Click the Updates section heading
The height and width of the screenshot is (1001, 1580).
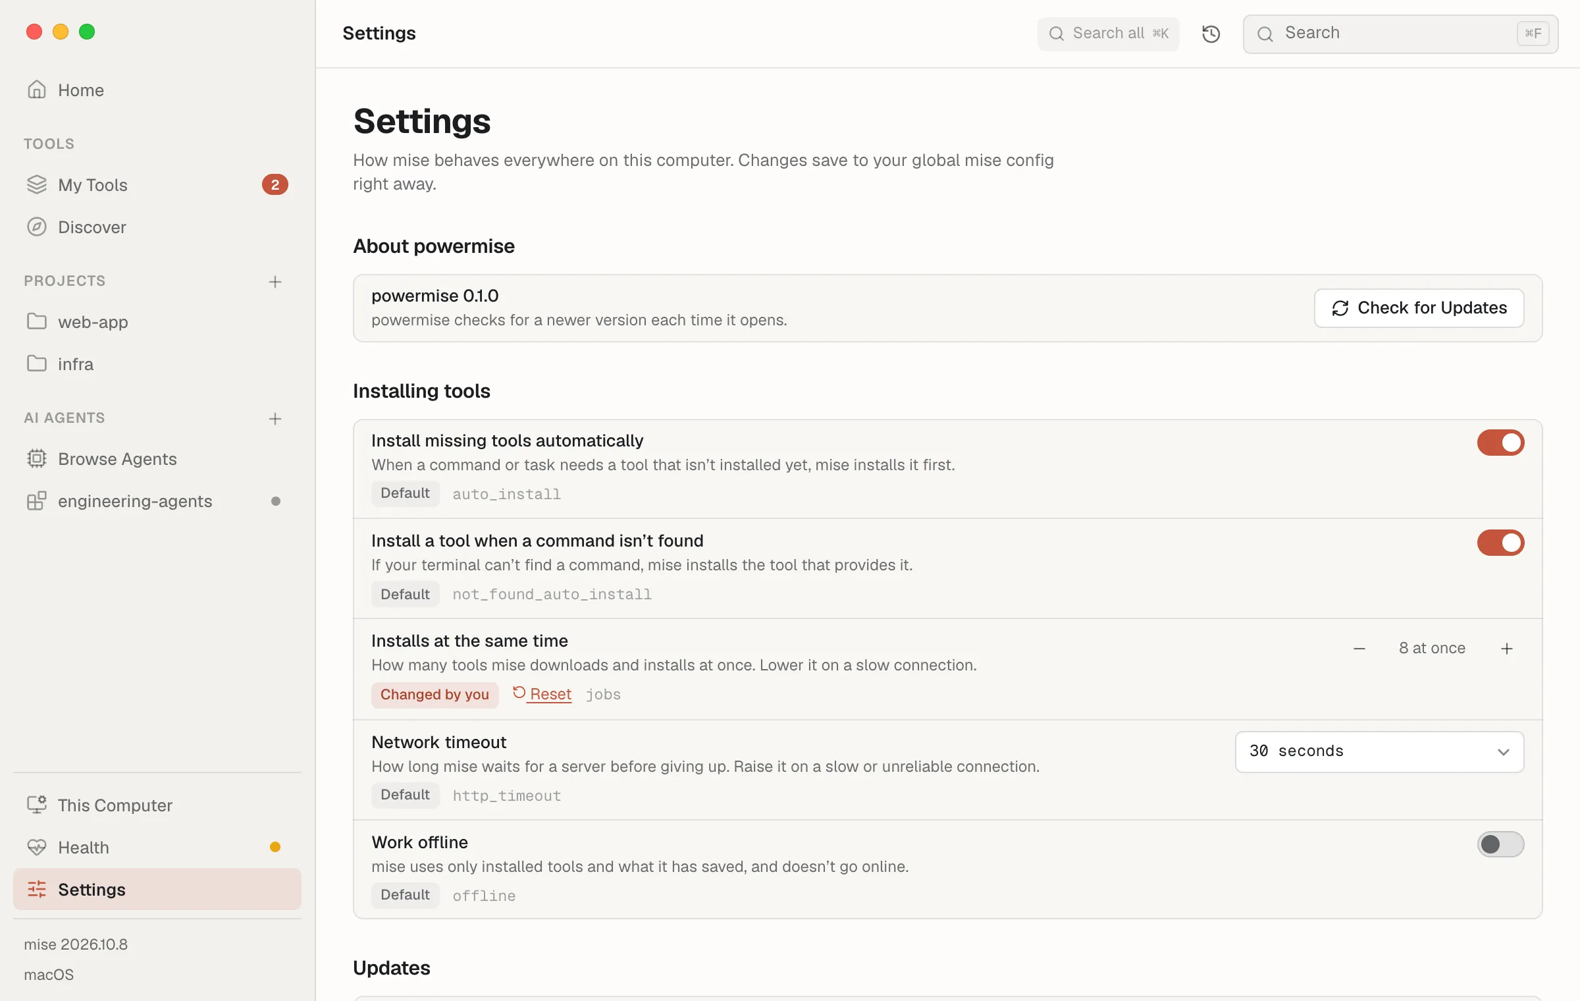pyautogui.click(x=392, y=968)
